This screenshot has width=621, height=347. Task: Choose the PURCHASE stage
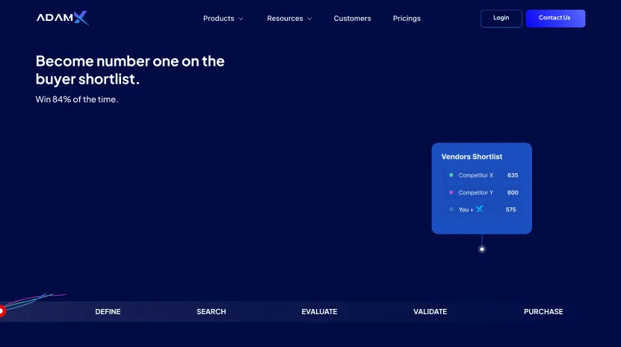(x=543, y=312)
